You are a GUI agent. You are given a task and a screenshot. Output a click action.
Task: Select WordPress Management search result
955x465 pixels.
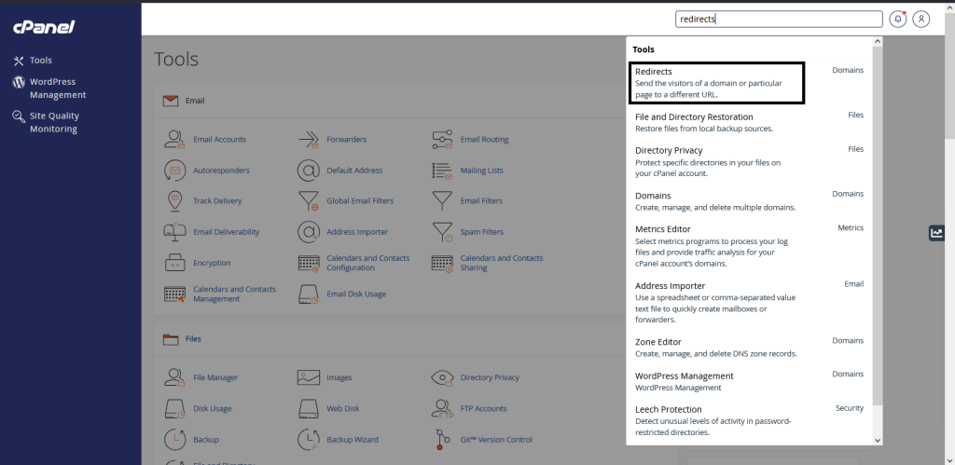pos(749,381)
